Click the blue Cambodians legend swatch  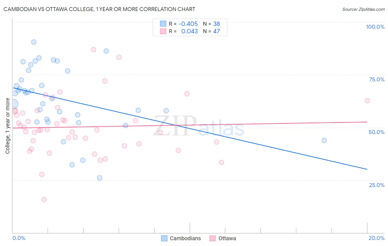tap(164, 238)
